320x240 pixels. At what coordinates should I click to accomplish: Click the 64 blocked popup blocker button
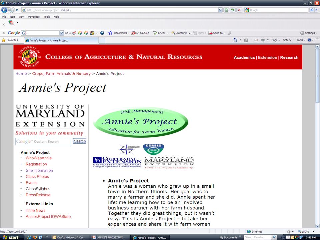coord(140,33)
